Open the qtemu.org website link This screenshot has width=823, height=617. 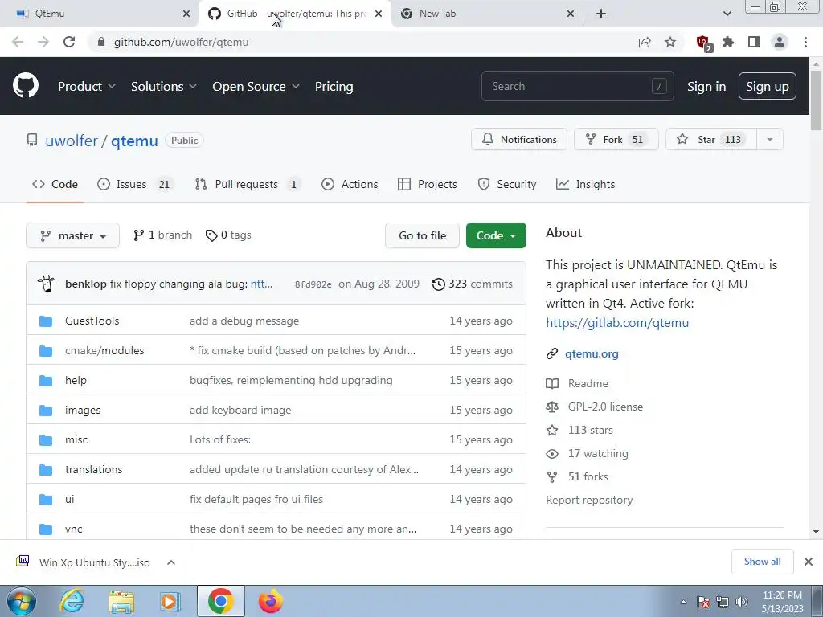point(592,353)
